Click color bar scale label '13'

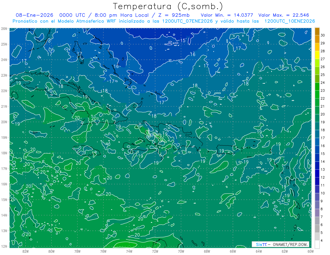(x=323, y=169)
